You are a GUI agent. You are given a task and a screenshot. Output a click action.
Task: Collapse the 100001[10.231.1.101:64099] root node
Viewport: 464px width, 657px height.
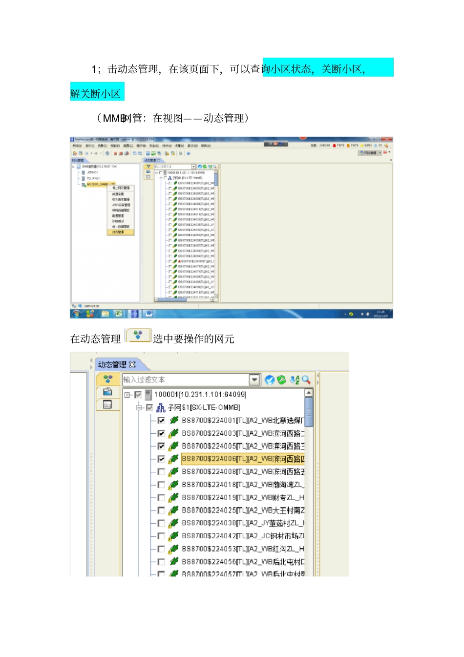pyautogui.click(x=127, y=395)
